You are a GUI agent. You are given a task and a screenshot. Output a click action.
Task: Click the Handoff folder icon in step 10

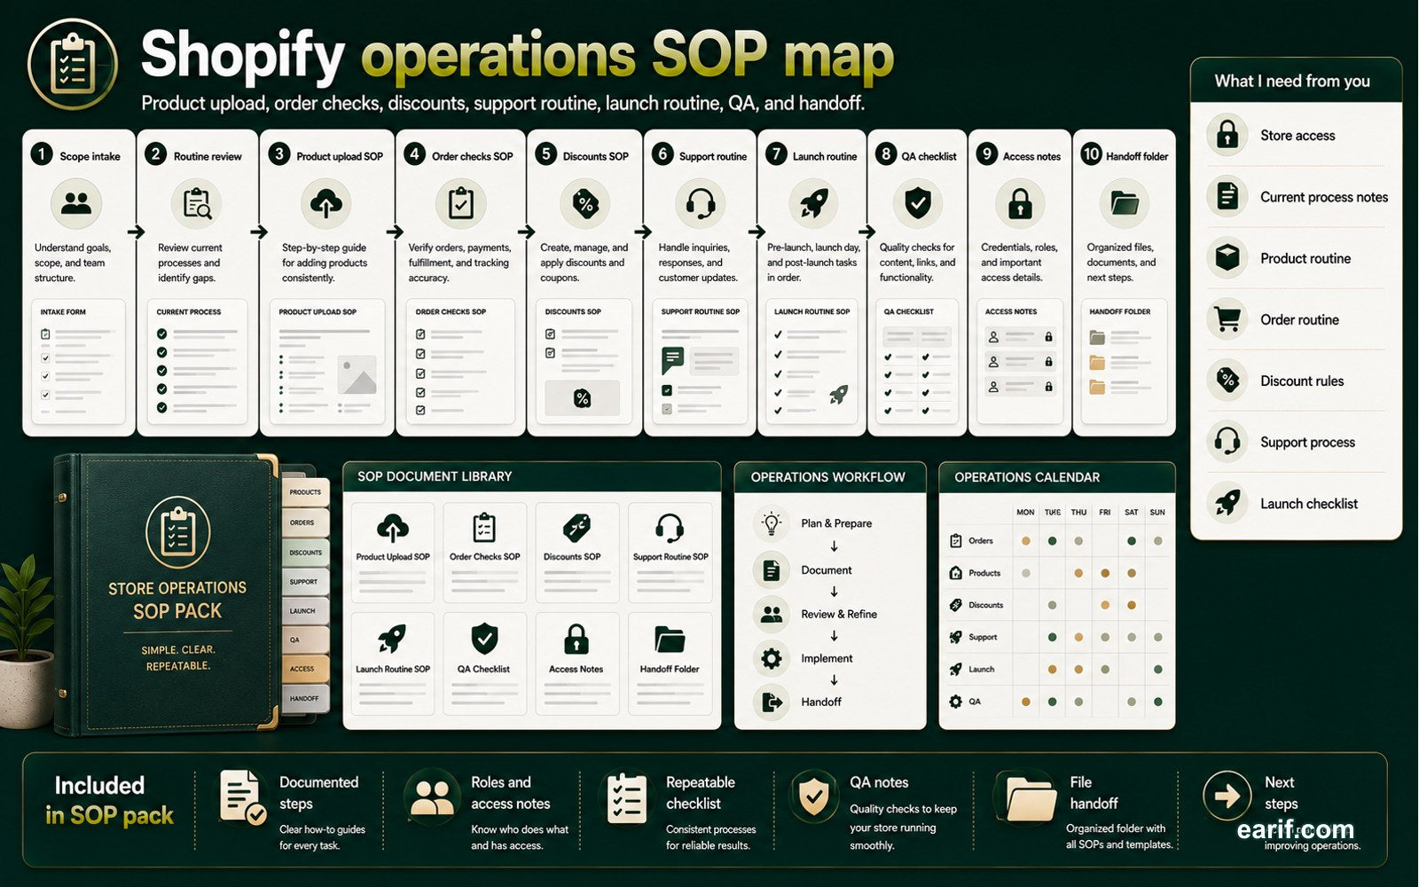point(1124,203)
